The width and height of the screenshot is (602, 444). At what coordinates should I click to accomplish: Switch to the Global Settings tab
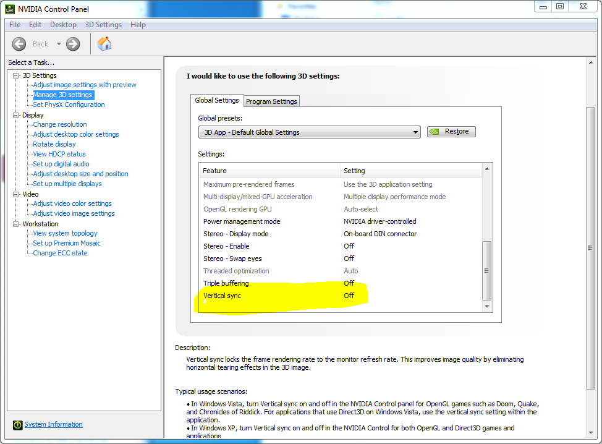pyautogui.click(x=217, y=100)
